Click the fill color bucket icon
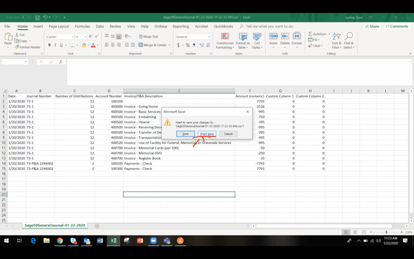The image size is (414, 259). tap(84, 45)
